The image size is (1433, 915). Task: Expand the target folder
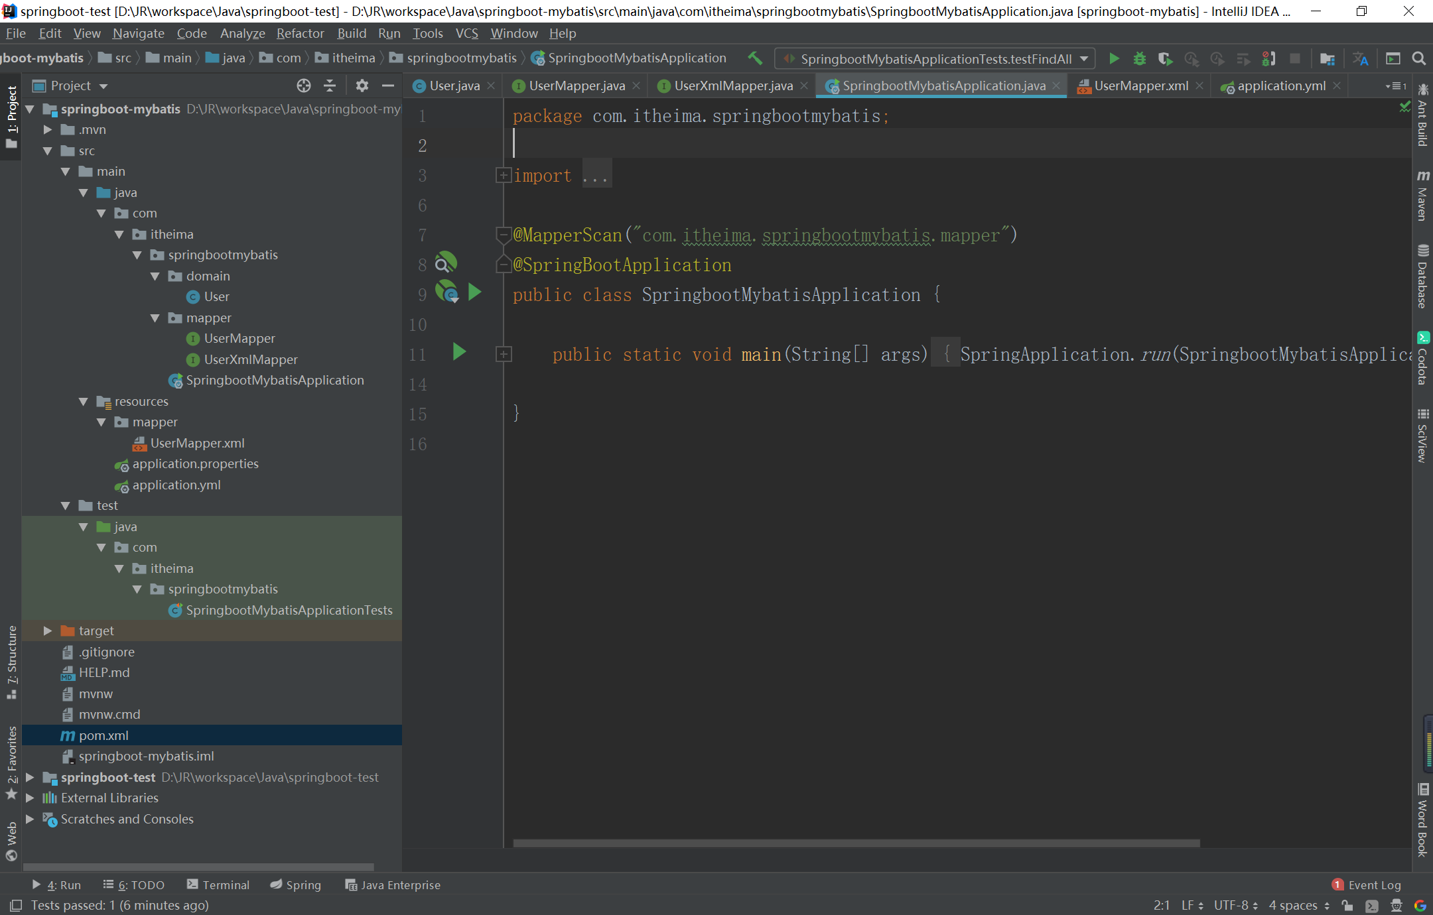point(48,631)
